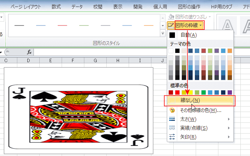
Task: Click the fx insert function button
Action: click(x=29, y=52)
